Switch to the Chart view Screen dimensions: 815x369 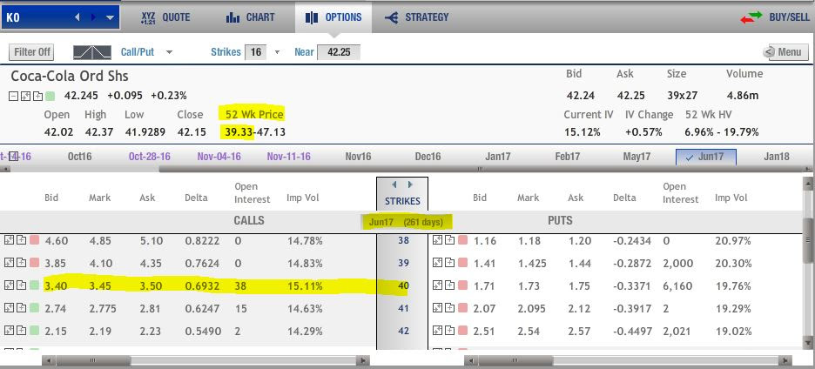(x=250, y=17)
